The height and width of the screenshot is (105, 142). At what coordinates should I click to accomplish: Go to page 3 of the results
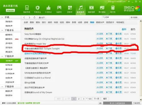click(83, 99)
